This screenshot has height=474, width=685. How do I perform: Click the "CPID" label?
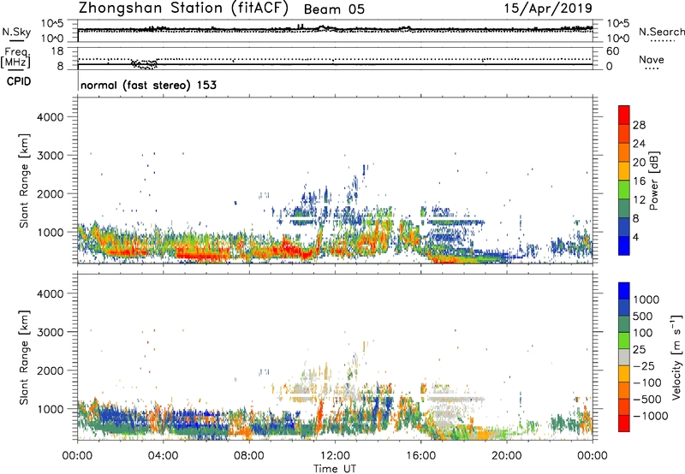19,81
